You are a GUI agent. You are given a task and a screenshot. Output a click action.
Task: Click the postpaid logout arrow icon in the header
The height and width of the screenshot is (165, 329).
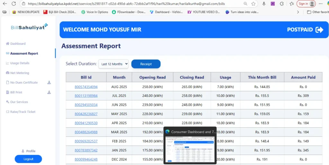[x=319, y=30]
